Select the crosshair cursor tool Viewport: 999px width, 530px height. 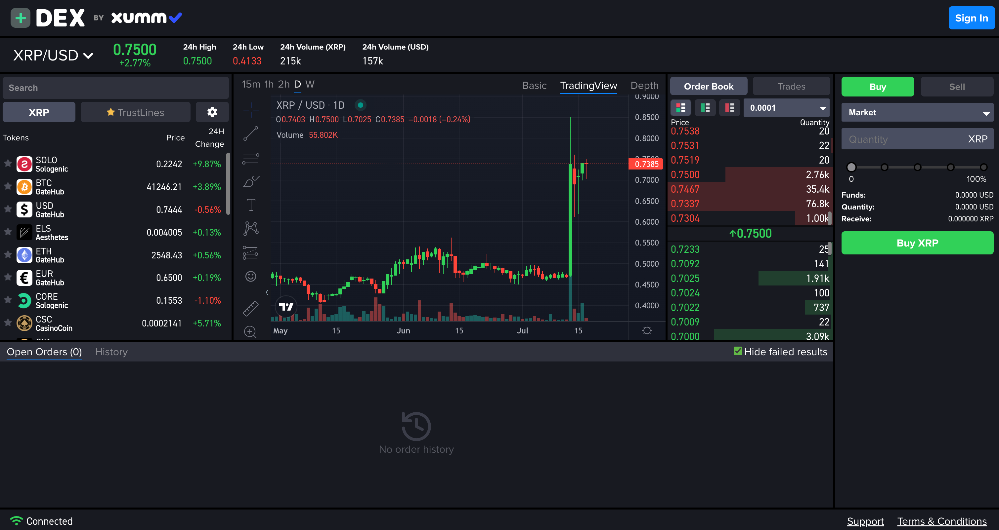coord(250,110)
